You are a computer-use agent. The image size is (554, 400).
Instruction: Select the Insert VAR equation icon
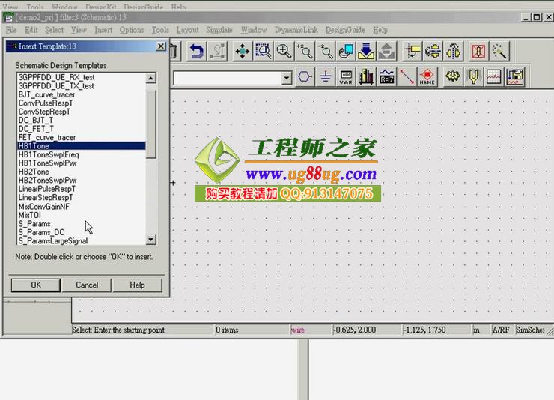(346, 76)
